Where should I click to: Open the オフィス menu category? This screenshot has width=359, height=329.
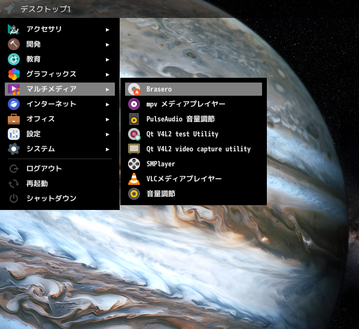coord(60,119)
